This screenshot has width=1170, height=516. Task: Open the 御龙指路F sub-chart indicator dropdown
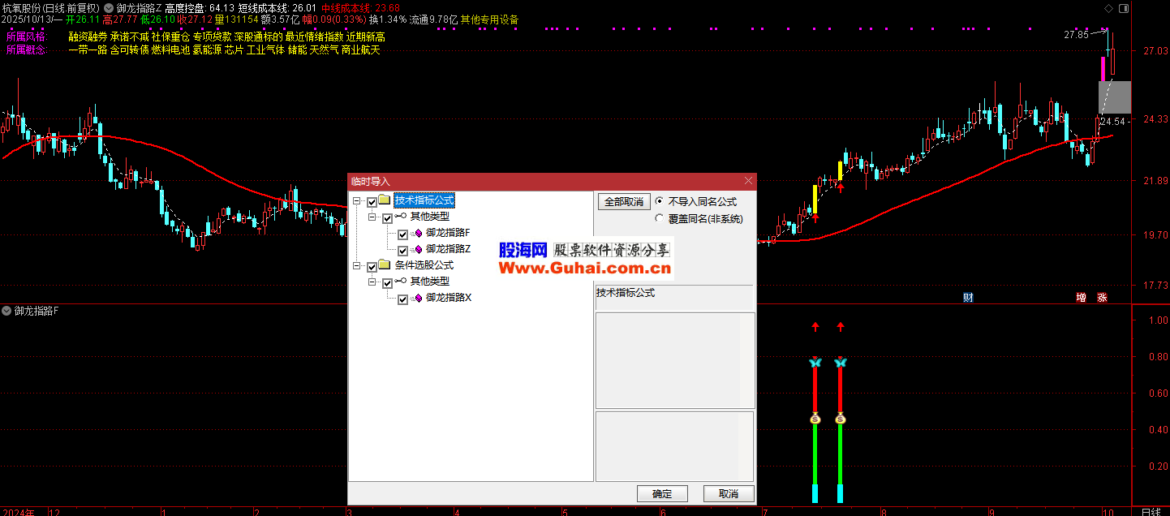point(6,311)
